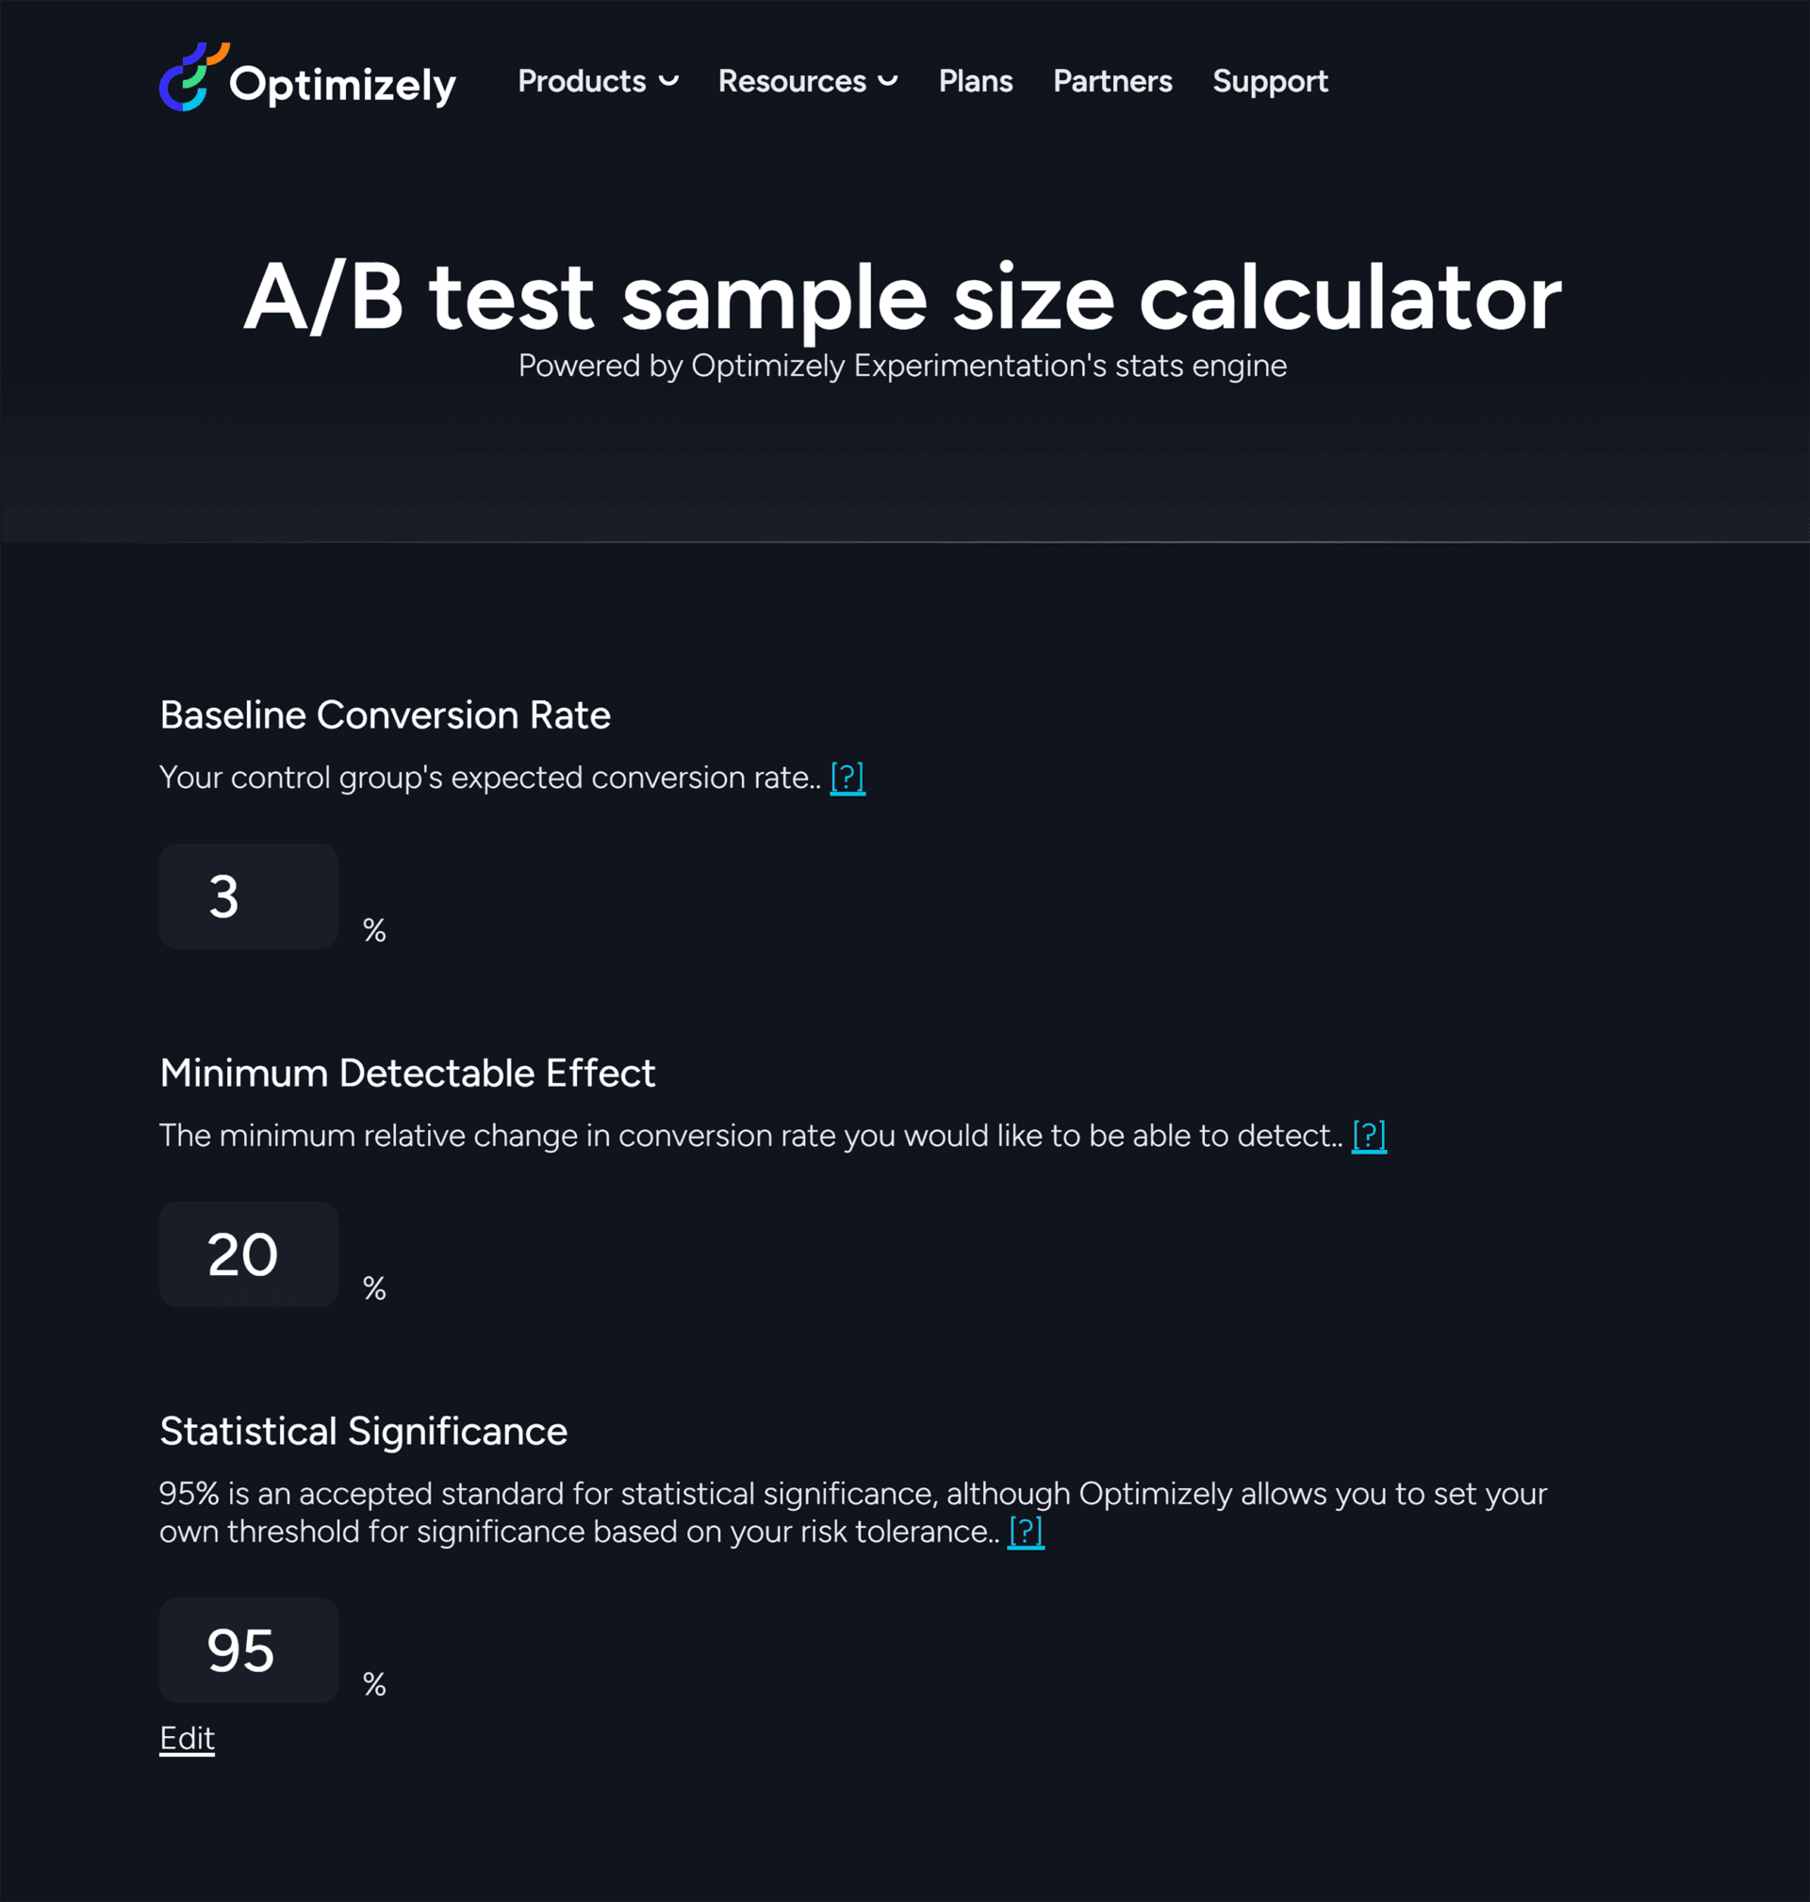Open the Products menu
The image size is (1810, 1902).
(x=581, y=81)
